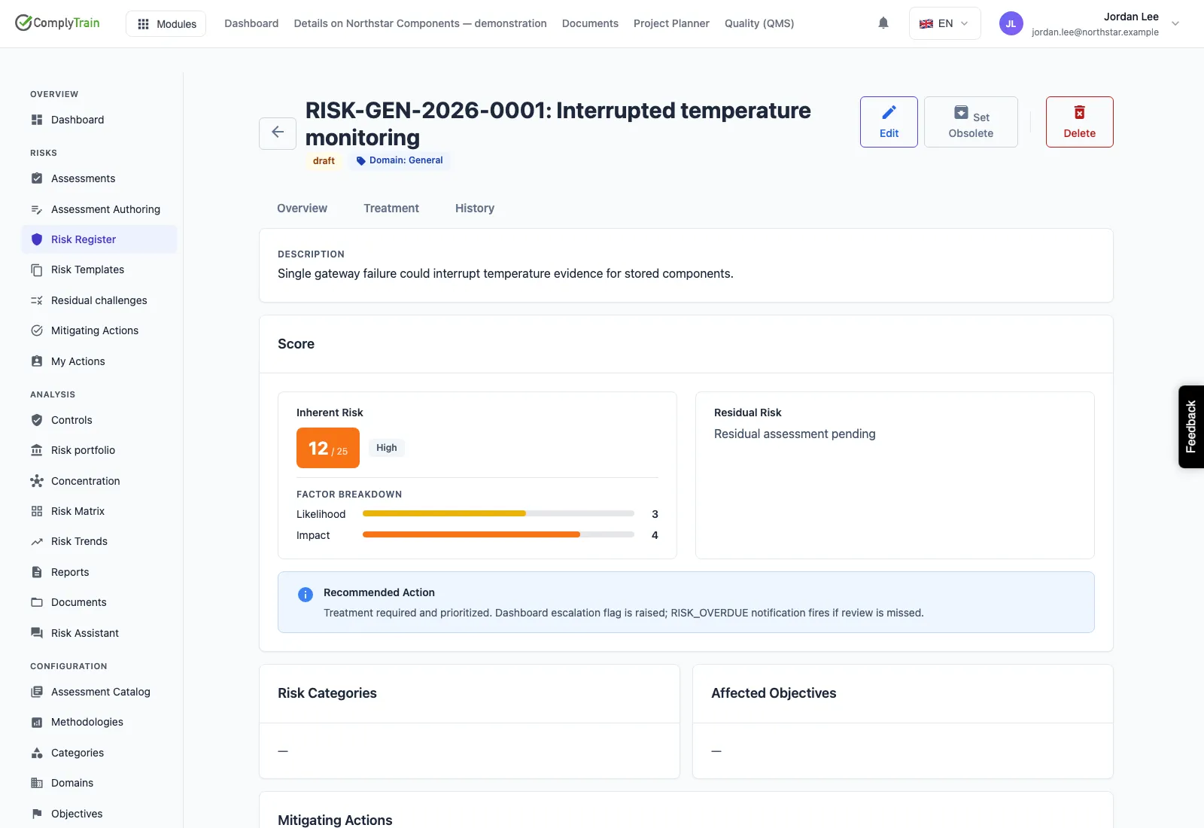
Task: Click the Assessment Authoring pencil-list icon
Action: pyautogui.click(x=37, y=209)
